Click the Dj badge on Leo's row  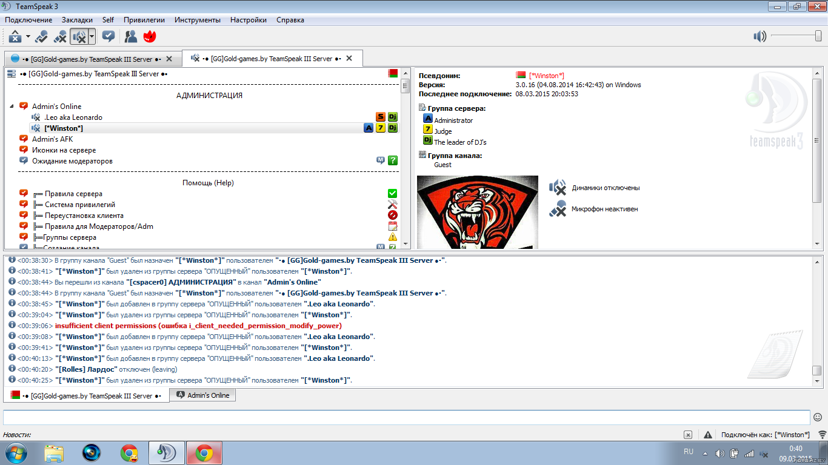(393, 117)
